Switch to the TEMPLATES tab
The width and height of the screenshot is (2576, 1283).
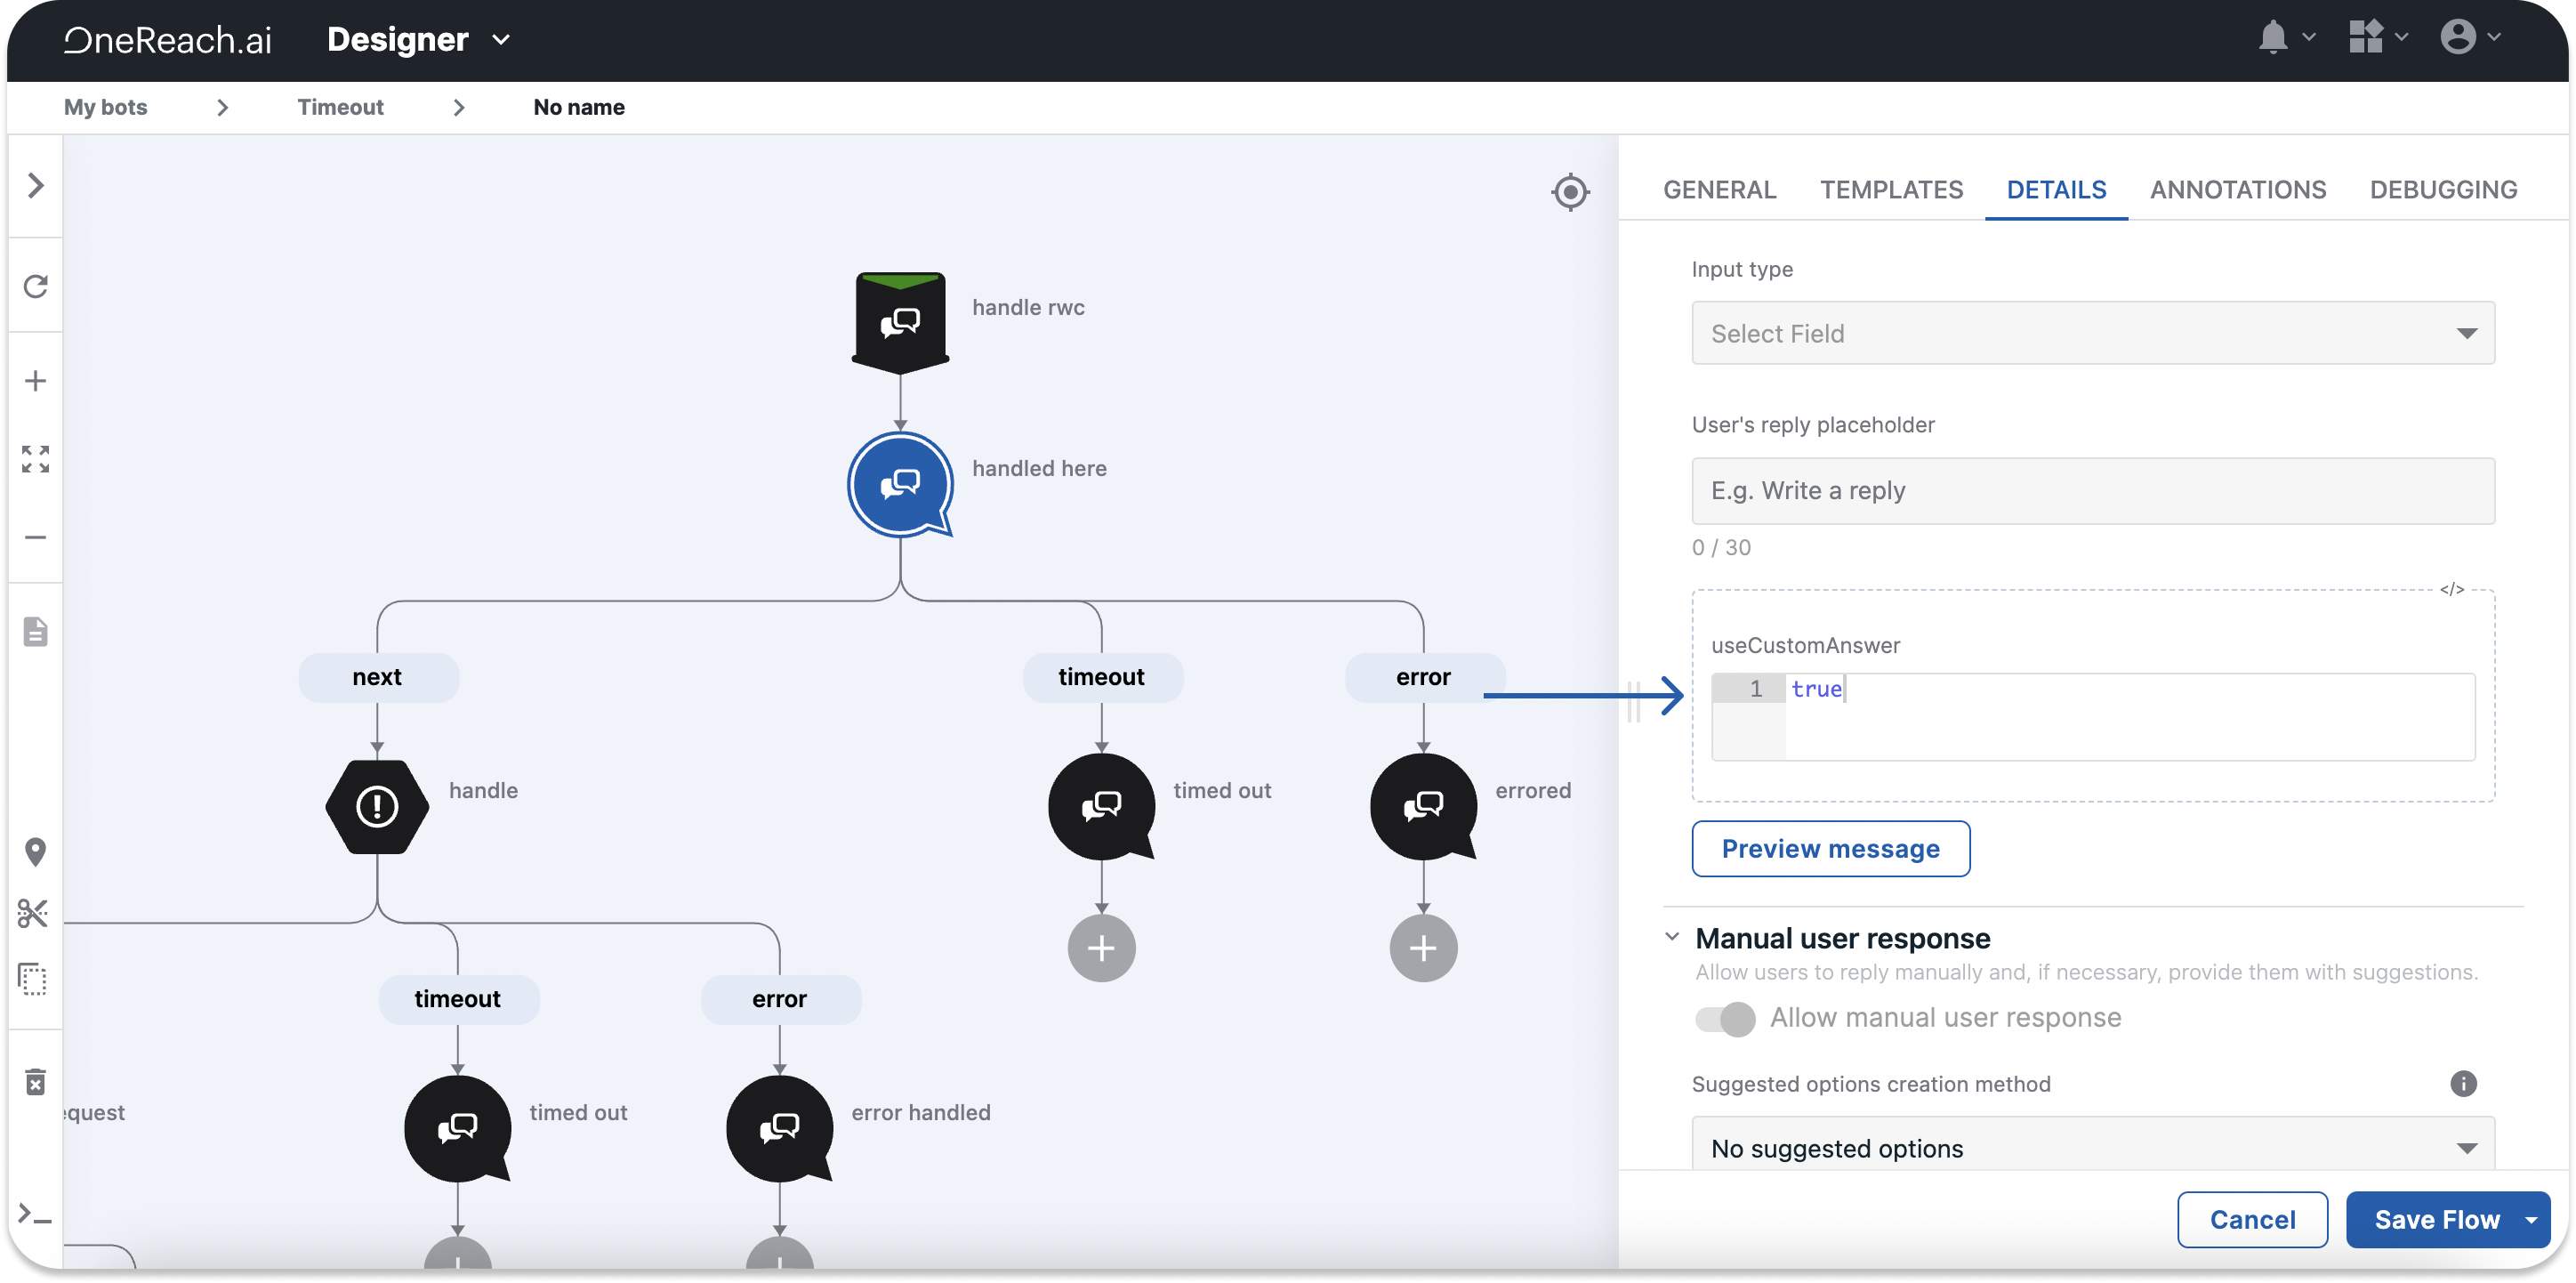(1891, 190)
